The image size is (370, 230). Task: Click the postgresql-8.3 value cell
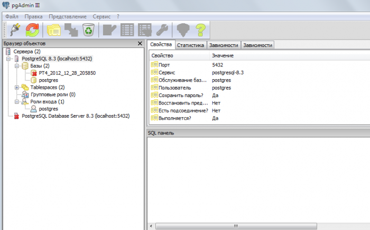pyautogui.click(x=228, y=72)
